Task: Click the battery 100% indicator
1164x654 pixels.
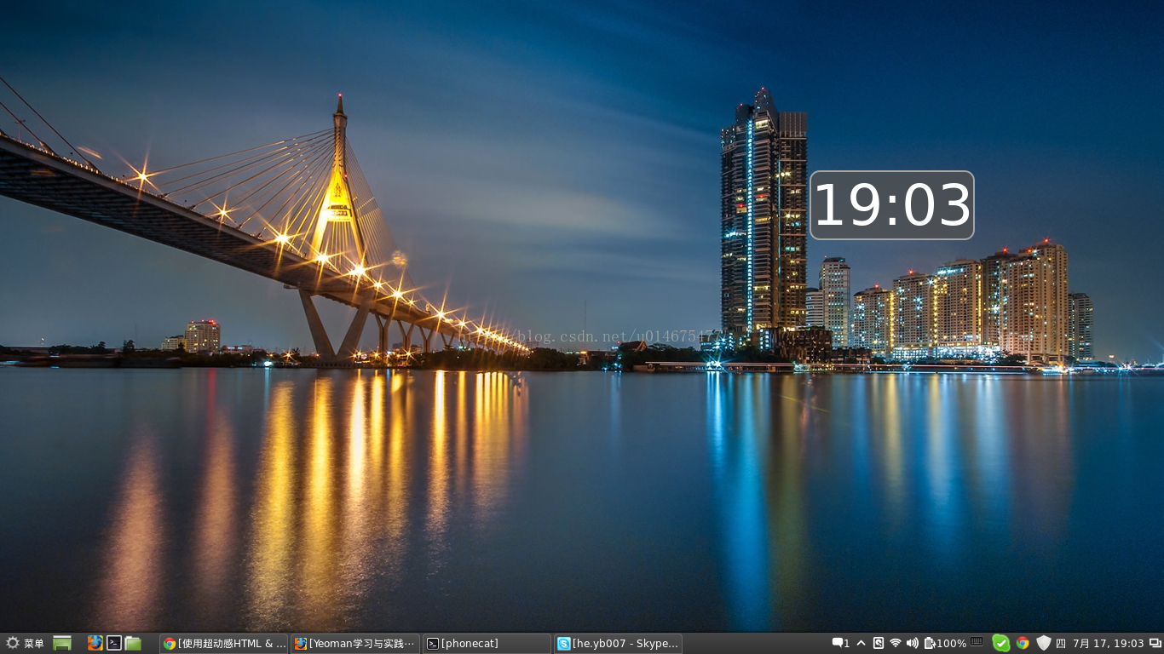Action: tap(945, 643)
